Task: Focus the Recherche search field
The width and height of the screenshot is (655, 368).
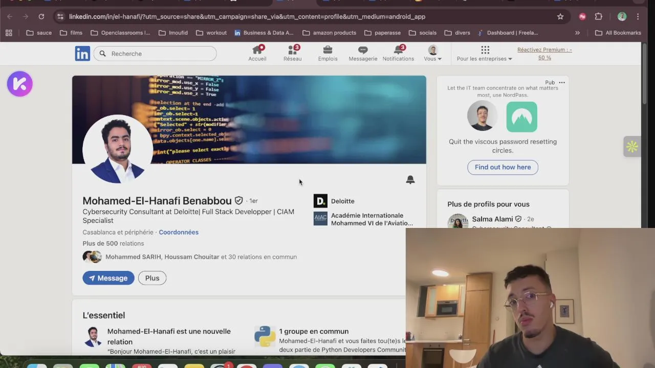Action: click(x=155, y=54)
